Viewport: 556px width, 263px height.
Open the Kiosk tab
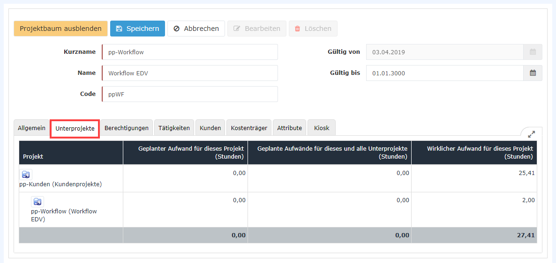322,128
